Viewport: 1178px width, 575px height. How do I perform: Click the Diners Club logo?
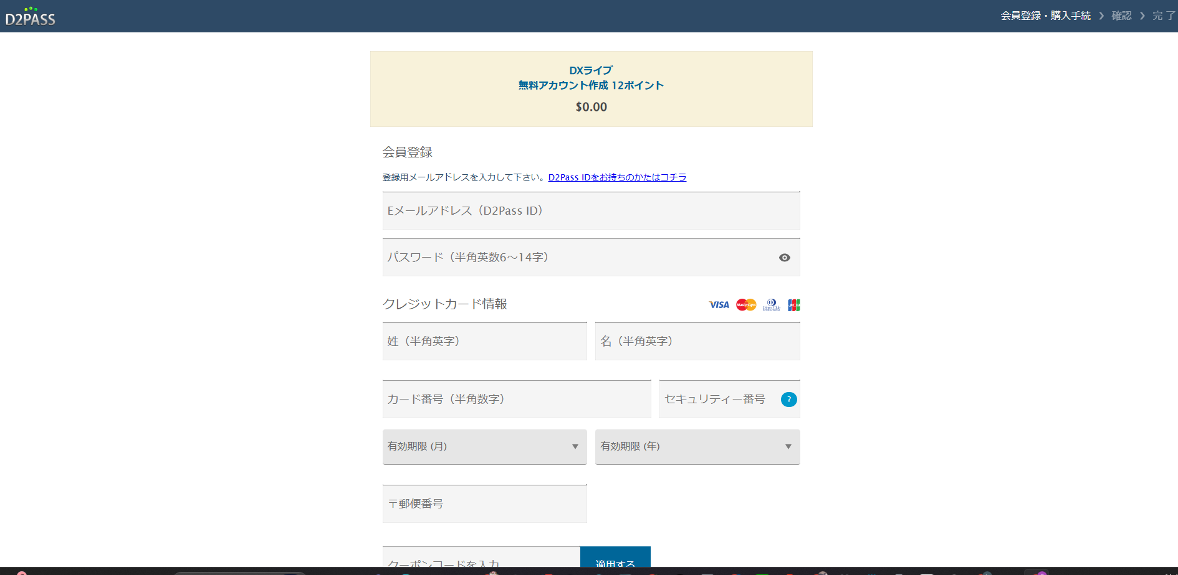(x=772, y=305)
